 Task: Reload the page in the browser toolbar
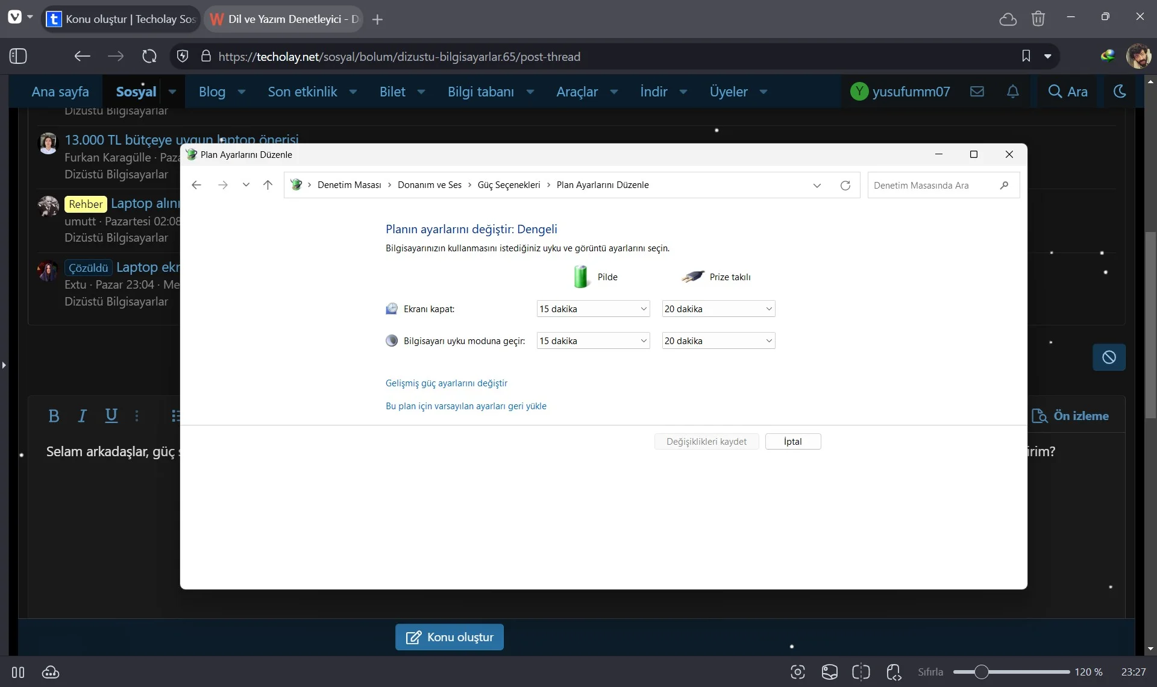(149, 56)
